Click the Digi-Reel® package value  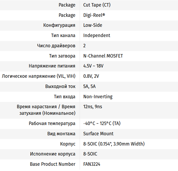tap(94, 15)
